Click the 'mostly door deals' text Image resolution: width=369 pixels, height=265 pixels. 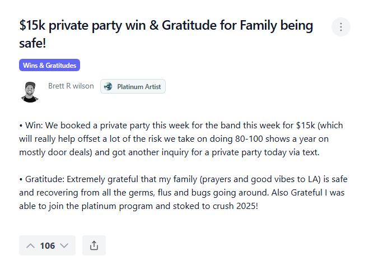(x=52, y=151)
